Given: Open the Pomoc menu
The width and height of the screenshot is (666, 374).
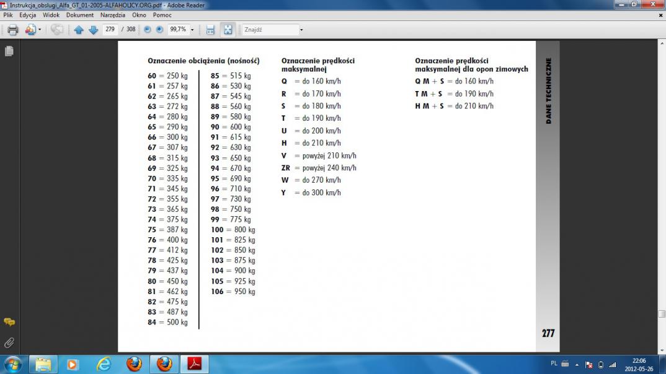Looking at the screenshot, I should [x=162, y=15].
